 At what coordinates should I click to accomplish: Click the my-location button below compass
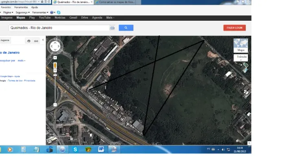click(x=55, y=58)
